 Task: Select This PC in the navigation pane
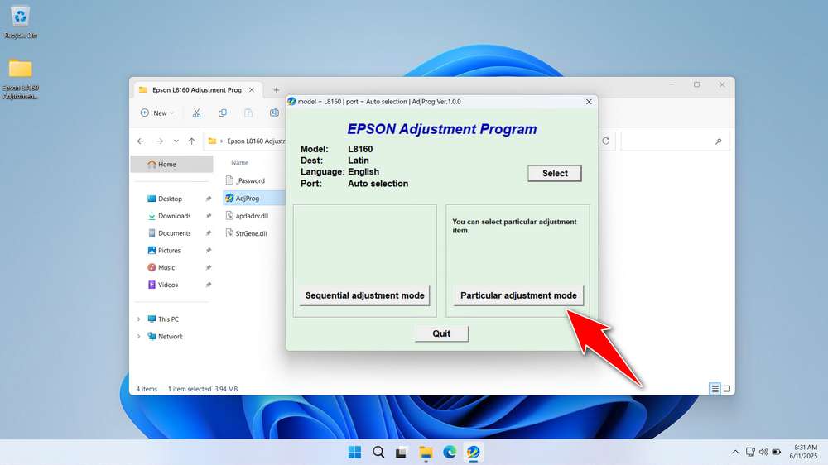(168, 319)
